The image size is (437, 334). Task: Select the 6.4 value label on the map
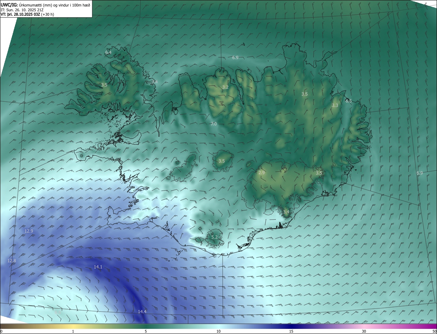(108, 52)
